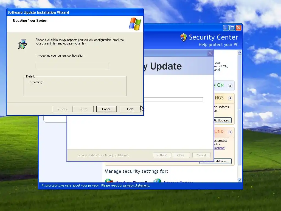Click Legacy Update's Cancel button
Screen dimensions: 281x211
click(x=201, y=155)
